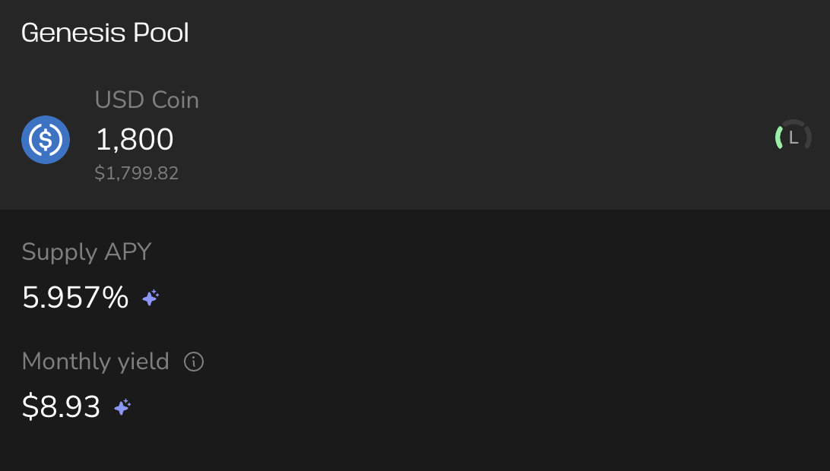Select the 5.957% APY figure
The height and width of the screenshot is (471, 830).
[x=75, y=297]
